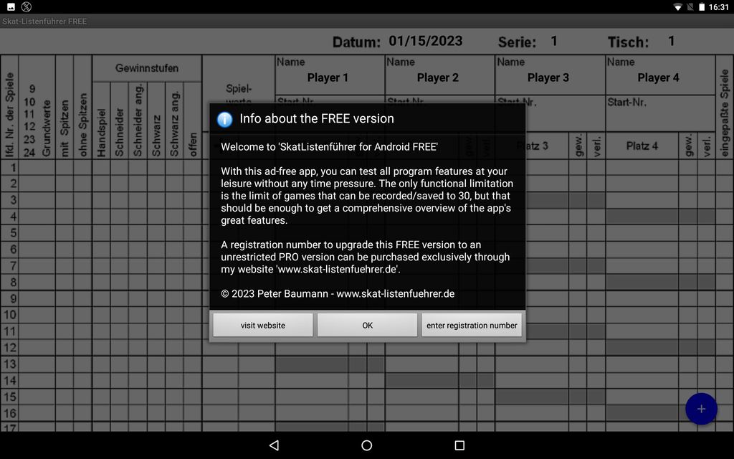Screen dimensions: 734x459
Task: Tap the image notification icon in status bar
Action: pyautogui.click(x=11, y=7)
